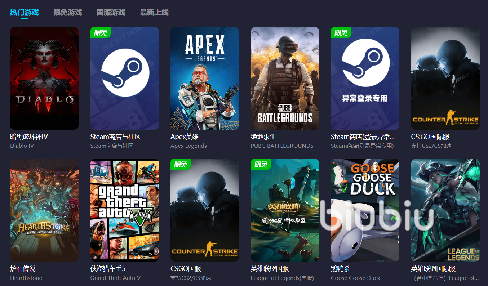Open the 英雄联盟国际服 League of Legends cover
Viewport: 488px width, 286px height.
(445, 210)
